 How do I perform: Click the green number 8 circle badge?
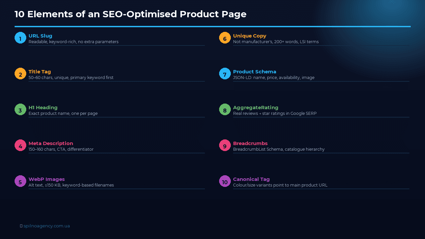pos(225,110)
